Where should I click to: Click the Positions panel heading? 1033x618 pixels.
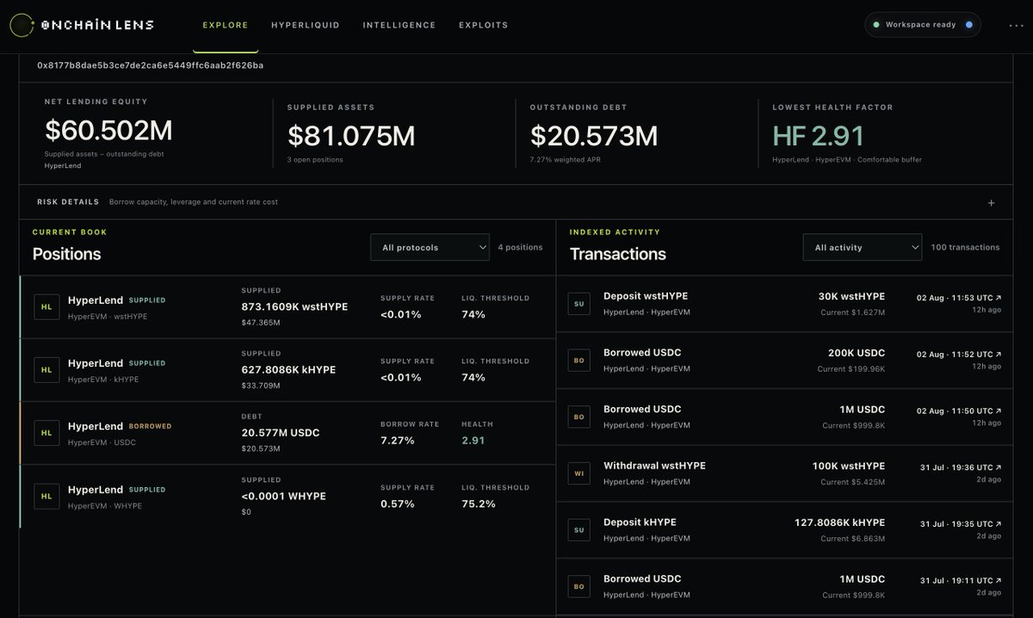coord(66,254)
